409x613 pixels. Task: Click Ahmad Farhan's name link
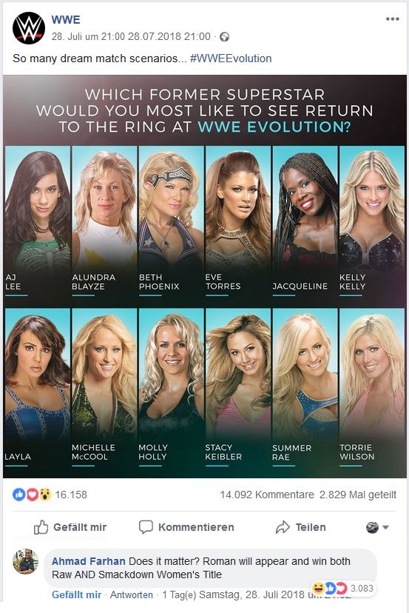pyautogui.click(x=89, y=561)
